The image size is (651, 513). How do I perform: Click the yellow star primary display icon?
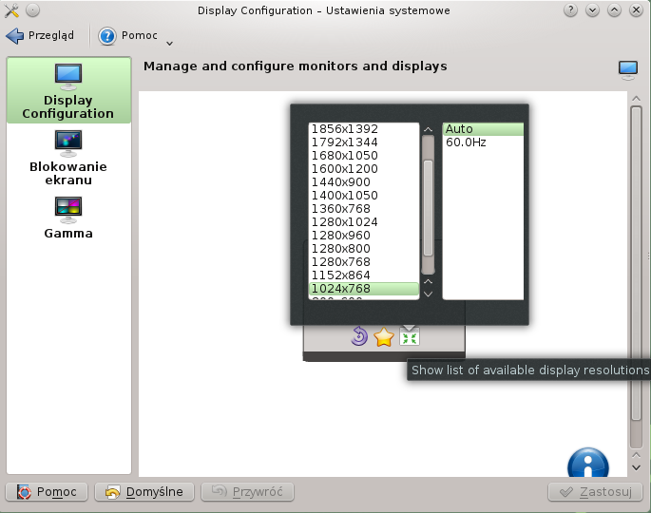(384, 337)
